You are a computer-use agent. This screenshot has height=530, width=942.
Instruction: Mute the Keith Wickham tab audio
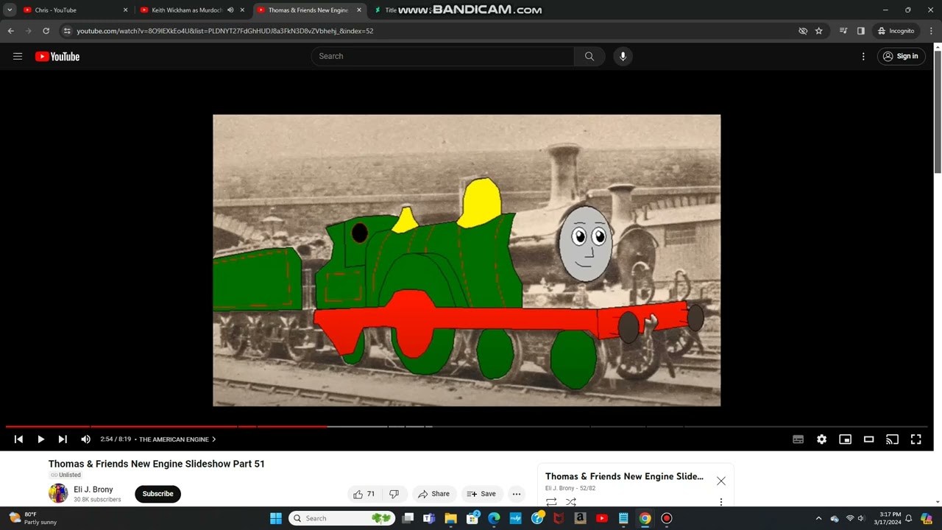pyautogui.click(x=230, y=10)
